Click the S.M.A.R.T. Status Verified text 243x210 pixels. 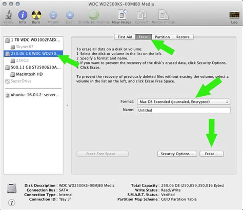[168, 195]
